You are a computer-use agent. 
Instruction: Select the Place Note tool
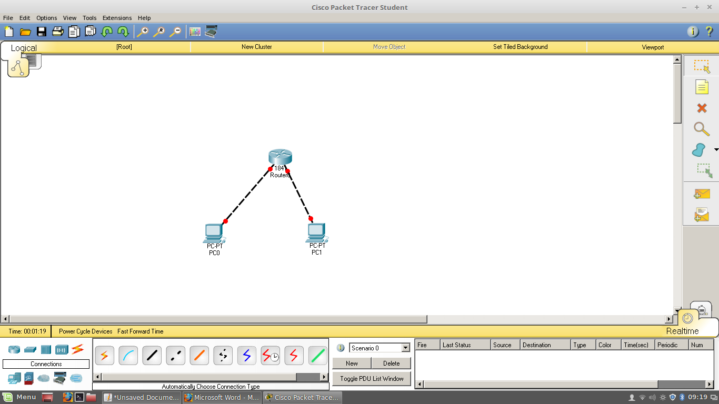[702, 87]
